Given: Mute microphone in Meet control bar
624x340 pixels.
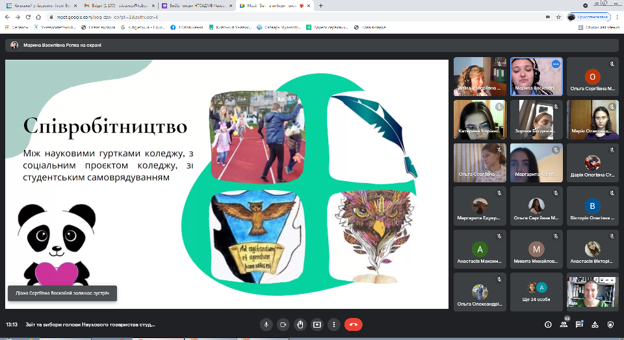Looking at the screenshot, I should pos(266,324).
